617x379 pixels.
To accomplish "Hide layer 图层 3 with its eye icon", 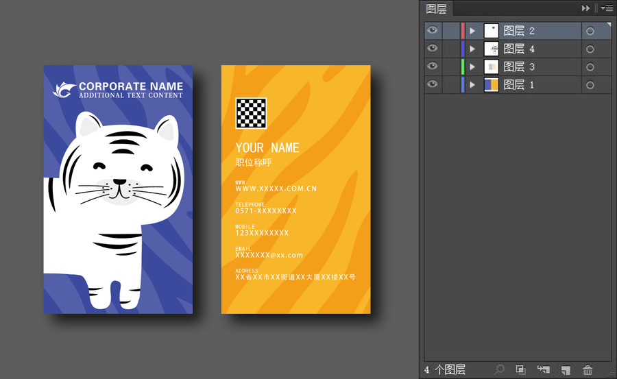I will (x=433, y=66).
